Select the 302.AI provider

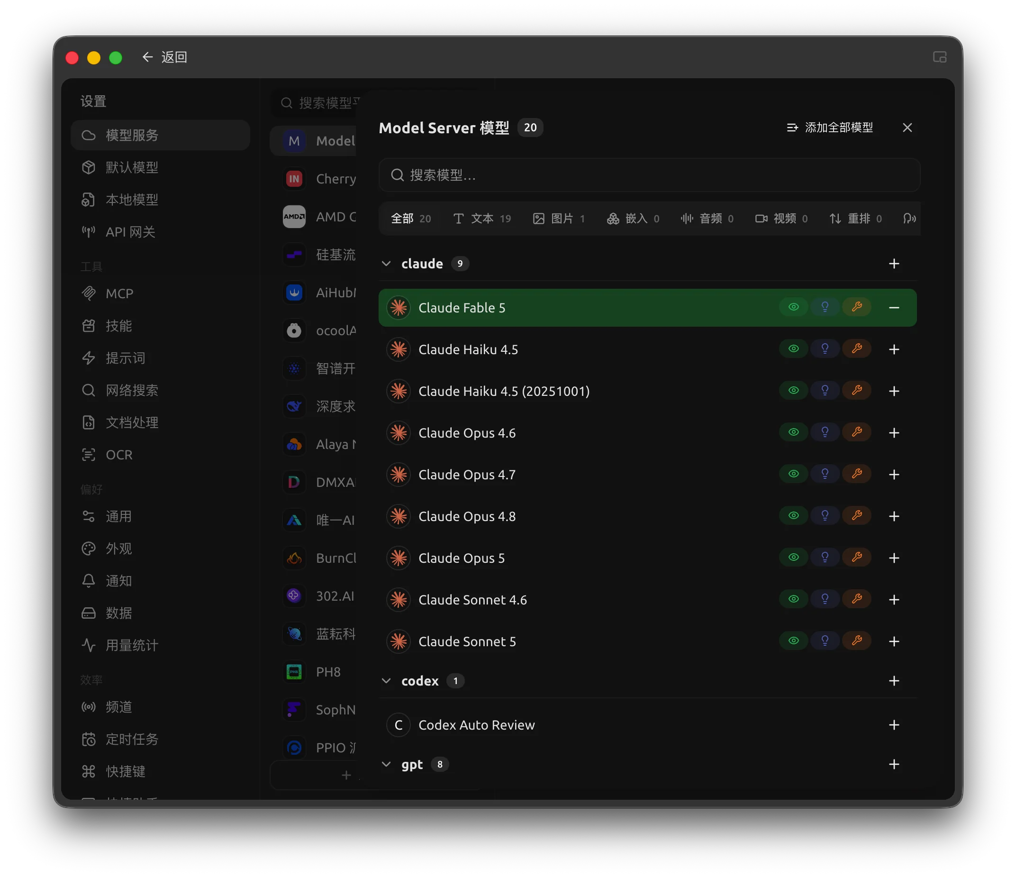coord(314,596)
